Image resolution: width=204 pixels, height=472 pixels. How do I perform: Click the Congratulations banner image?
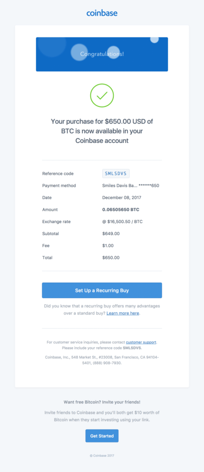click(x=102, y=54)
